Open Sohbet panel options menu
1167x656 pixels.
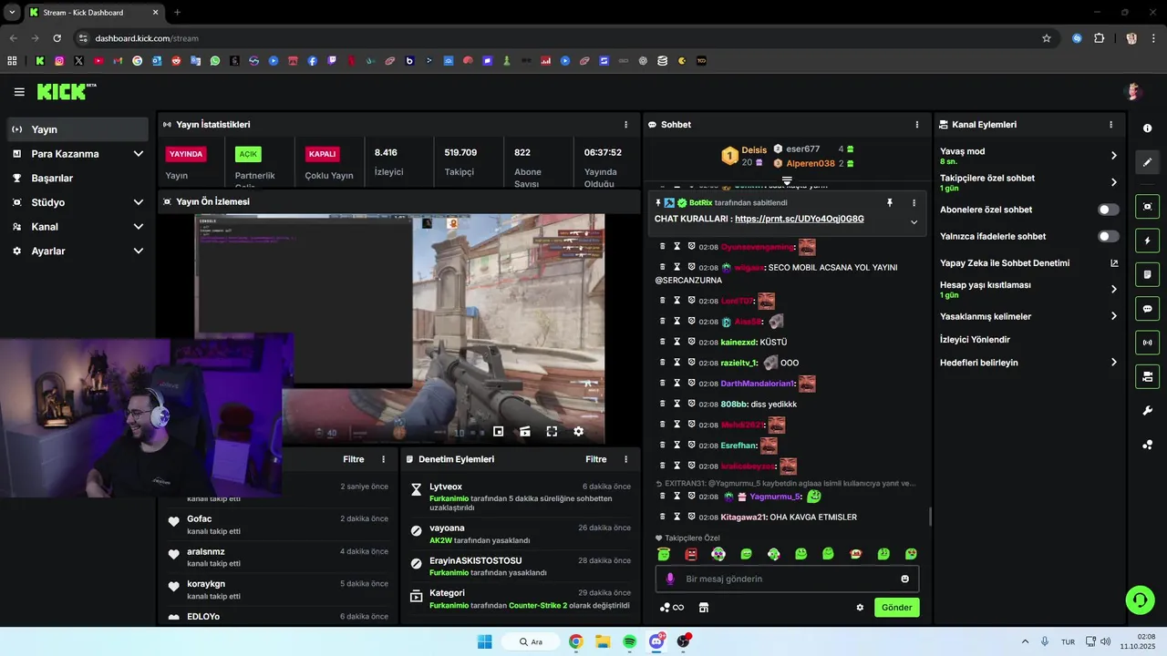click(917, 125)
